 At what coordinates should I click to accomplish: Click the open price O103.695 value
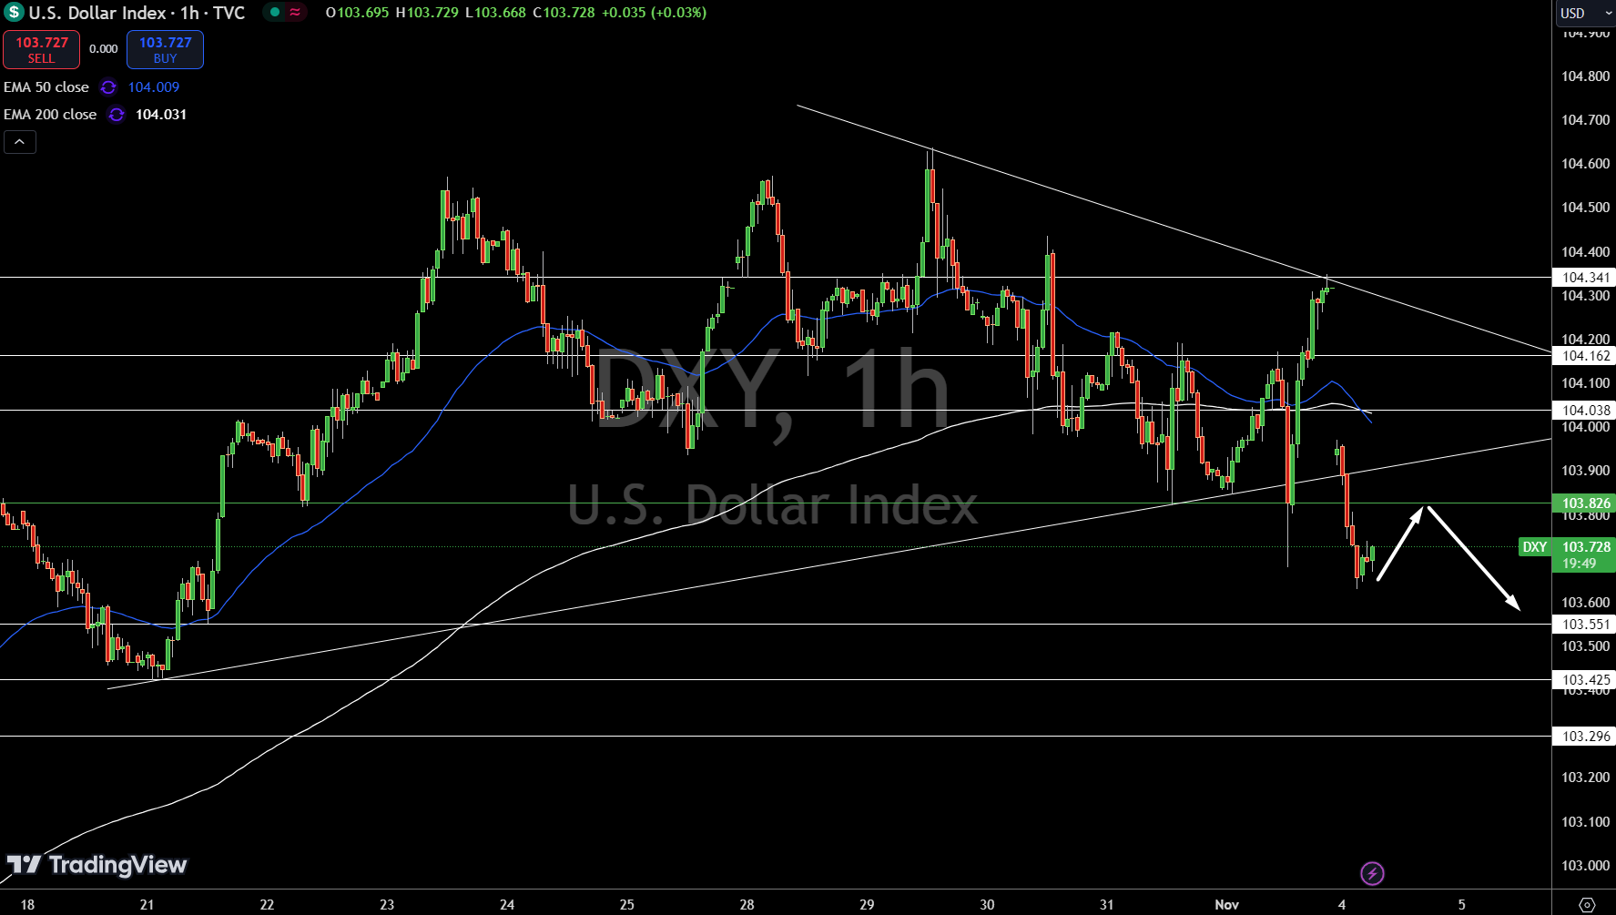[357, 13]
